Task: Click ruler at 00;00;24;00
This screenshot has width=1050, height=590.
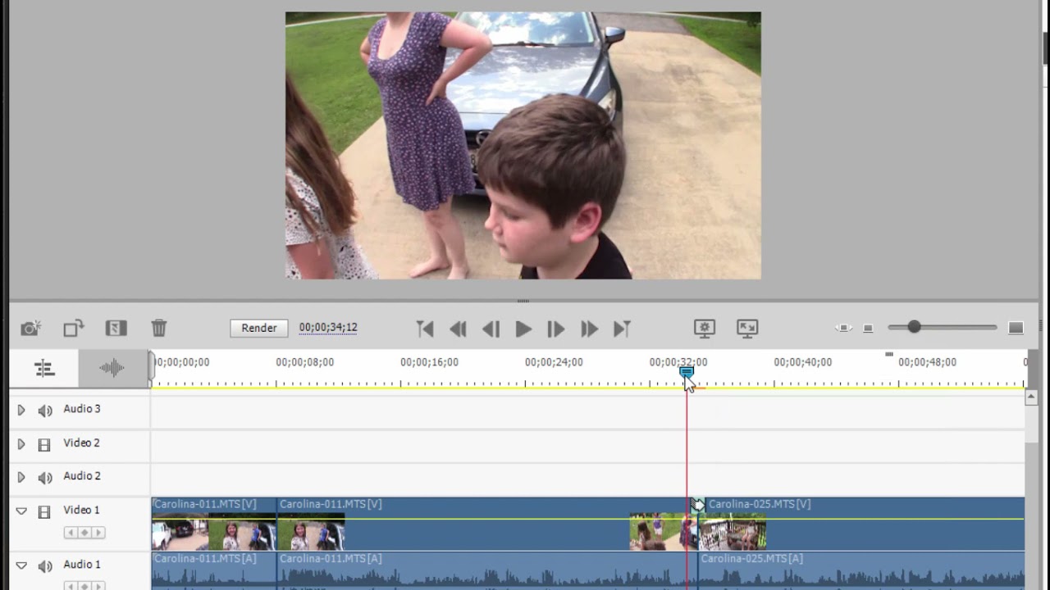Action: click(554, 362)
